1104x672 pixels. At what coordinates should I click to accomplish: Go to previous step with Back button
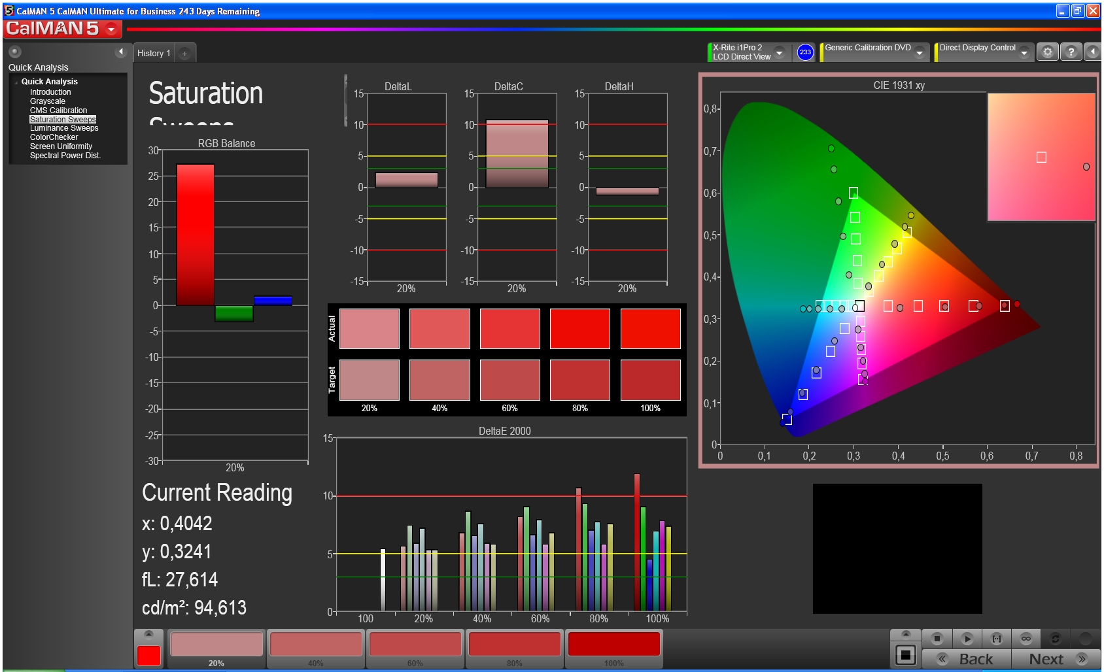966,659
